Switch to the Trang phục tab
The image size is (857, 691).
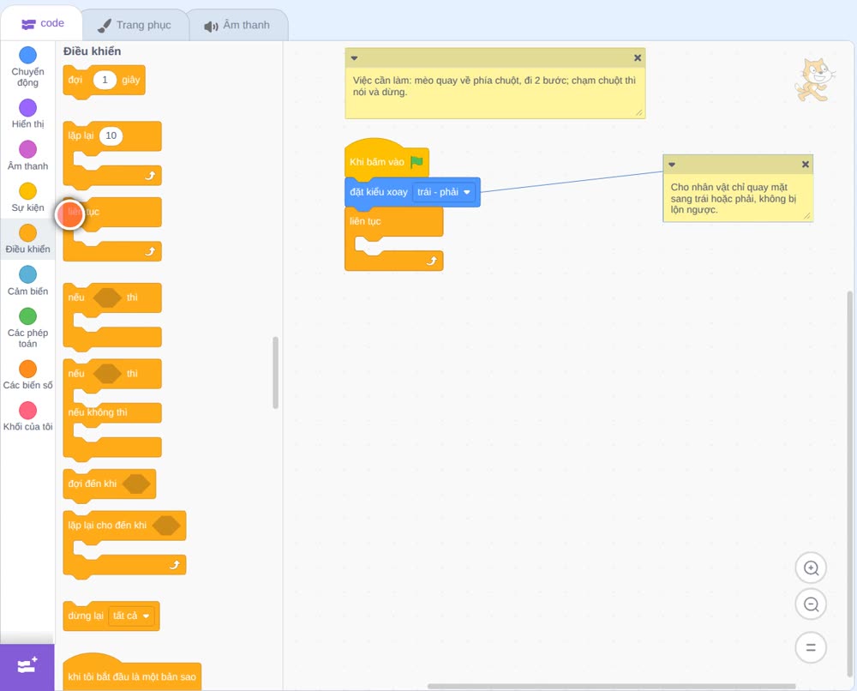coord(135,25)
